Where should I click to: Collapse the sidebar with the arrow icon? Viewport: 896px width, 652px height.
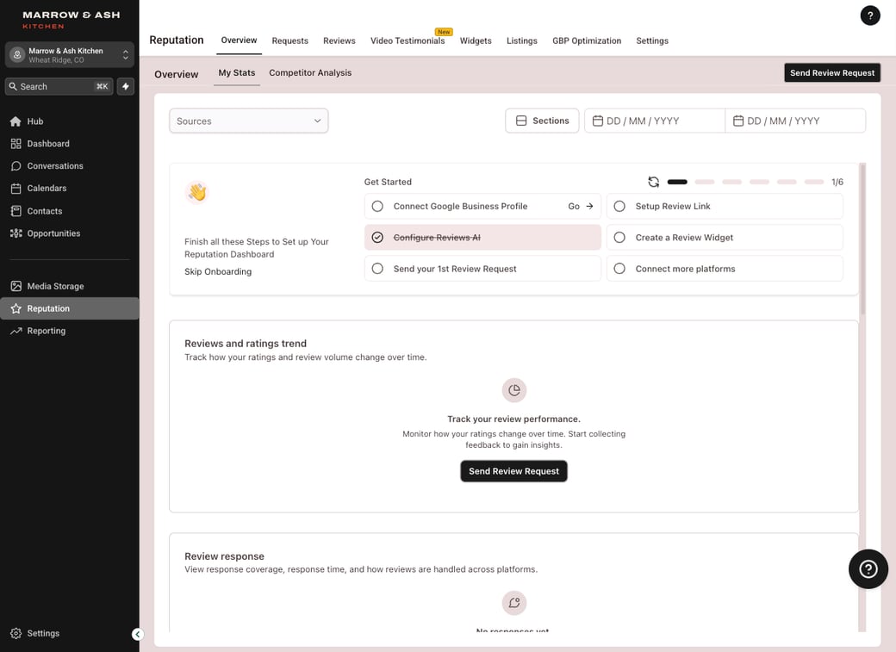[137, 634]
